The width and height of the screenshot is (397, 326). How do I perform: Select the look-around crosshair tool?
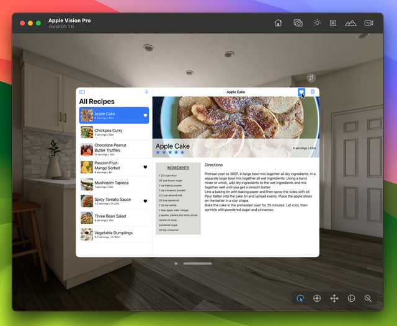317,298
